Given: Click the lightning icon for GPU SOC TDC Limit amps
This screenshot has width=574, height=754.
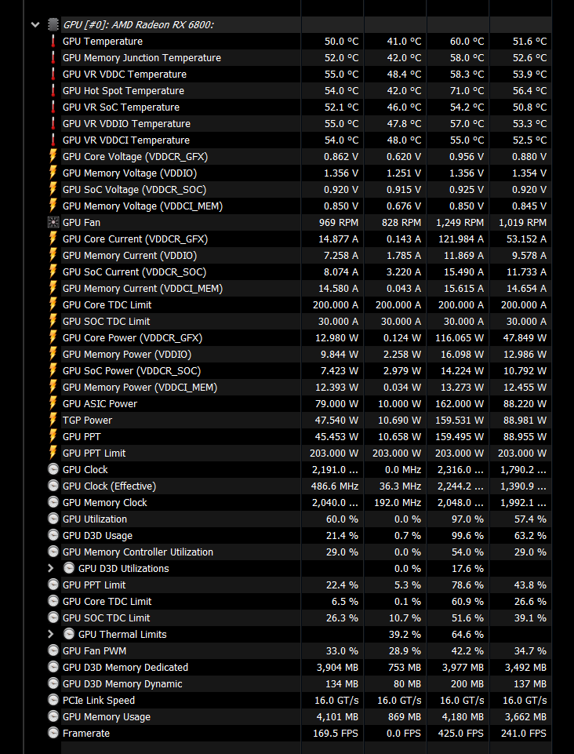Looking at the screenshot, I should coord(53,321).
